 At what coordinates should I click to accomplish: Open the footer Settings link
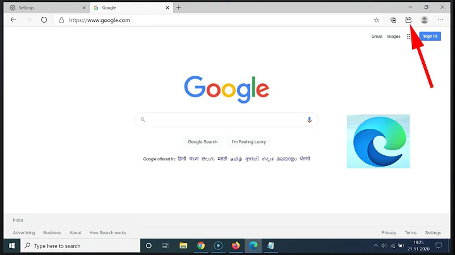point(433,232)
